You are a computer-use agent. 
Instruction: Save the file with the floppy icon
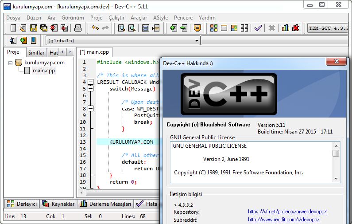pos(34,28)
